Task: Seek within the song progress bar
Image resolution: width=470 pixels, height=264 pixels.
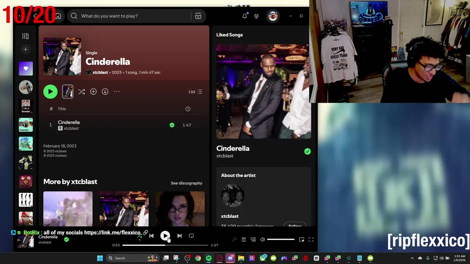Action: click(x=165, y=245)
